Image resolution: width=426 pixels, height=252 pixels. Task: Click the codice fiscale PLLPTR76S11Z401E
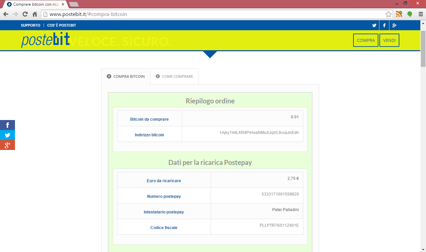[x=279, y=225]
